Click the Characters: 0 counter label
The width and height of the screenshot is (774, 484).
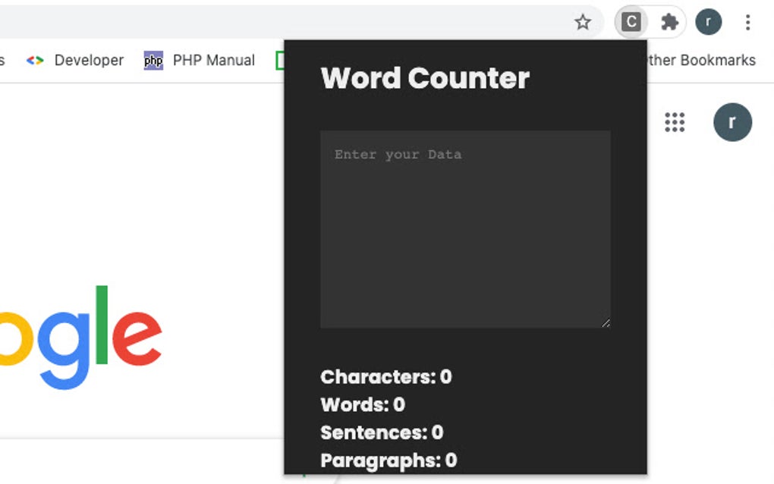pos(385,377)
